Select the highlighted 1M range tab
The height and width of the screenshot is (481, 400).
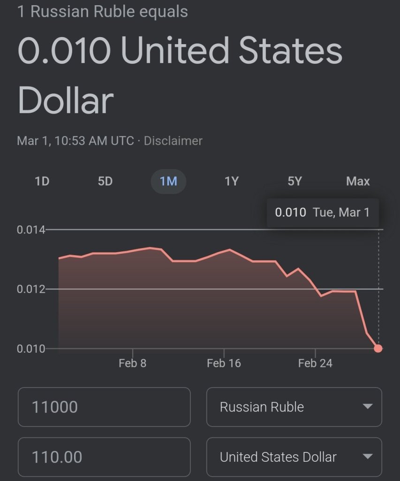coord(168,181)
